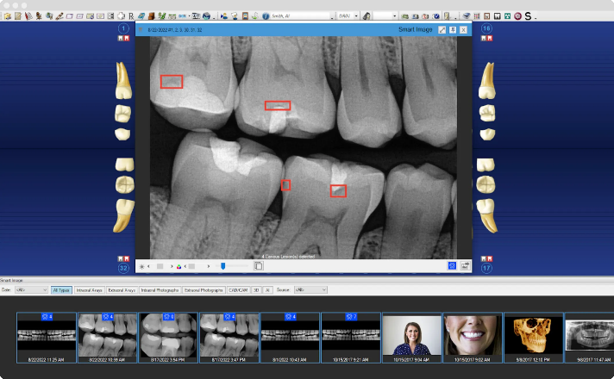This screenshot has width=614, height=379.
Task: Toggle the AI caries detection overlay button
Action: (452, 266)
